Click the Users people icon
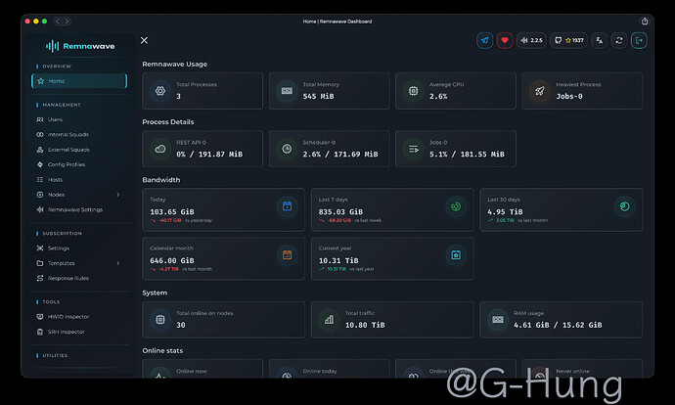This screenshot has height=405, width=675. click(40, 119)
